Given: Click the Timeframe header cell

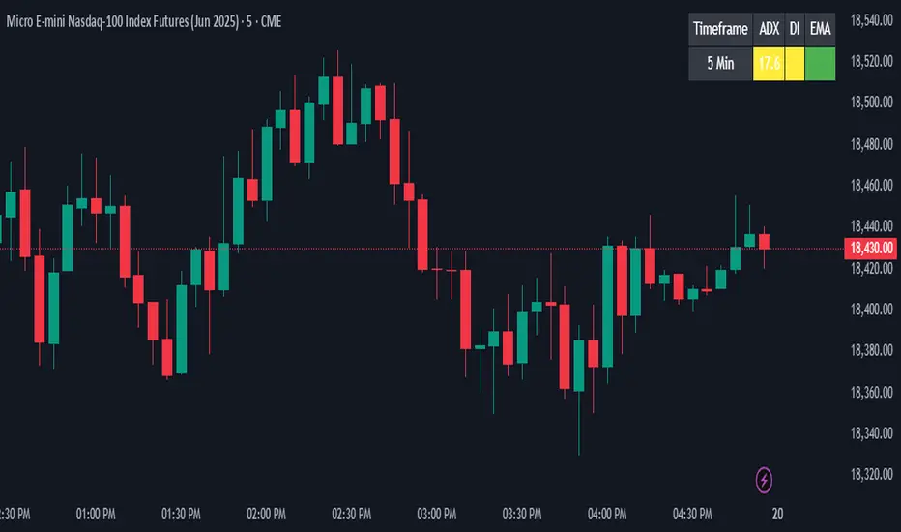Looking at the screenshot, I should tap(721, 29).
